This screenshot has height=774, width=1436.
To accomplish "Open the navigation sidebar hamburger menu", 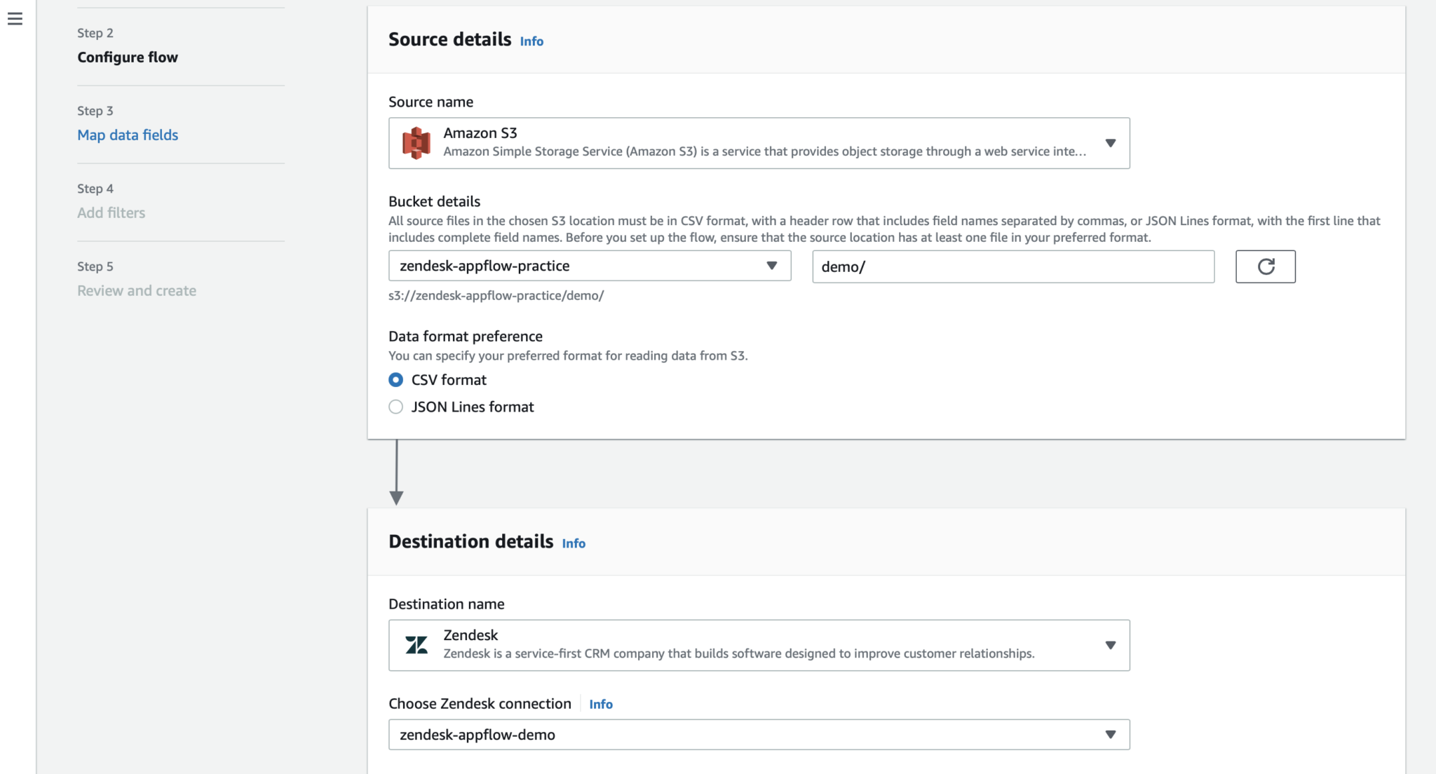I will tap(15, 19).
